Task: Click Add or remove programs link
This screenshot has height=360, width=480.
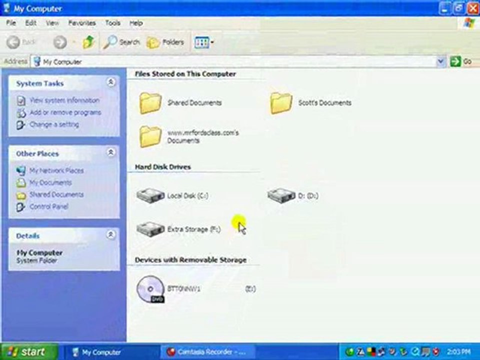Action: (65, 112)
